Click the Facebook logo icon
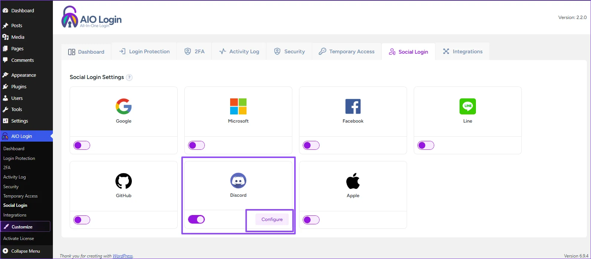 (353, 106)
